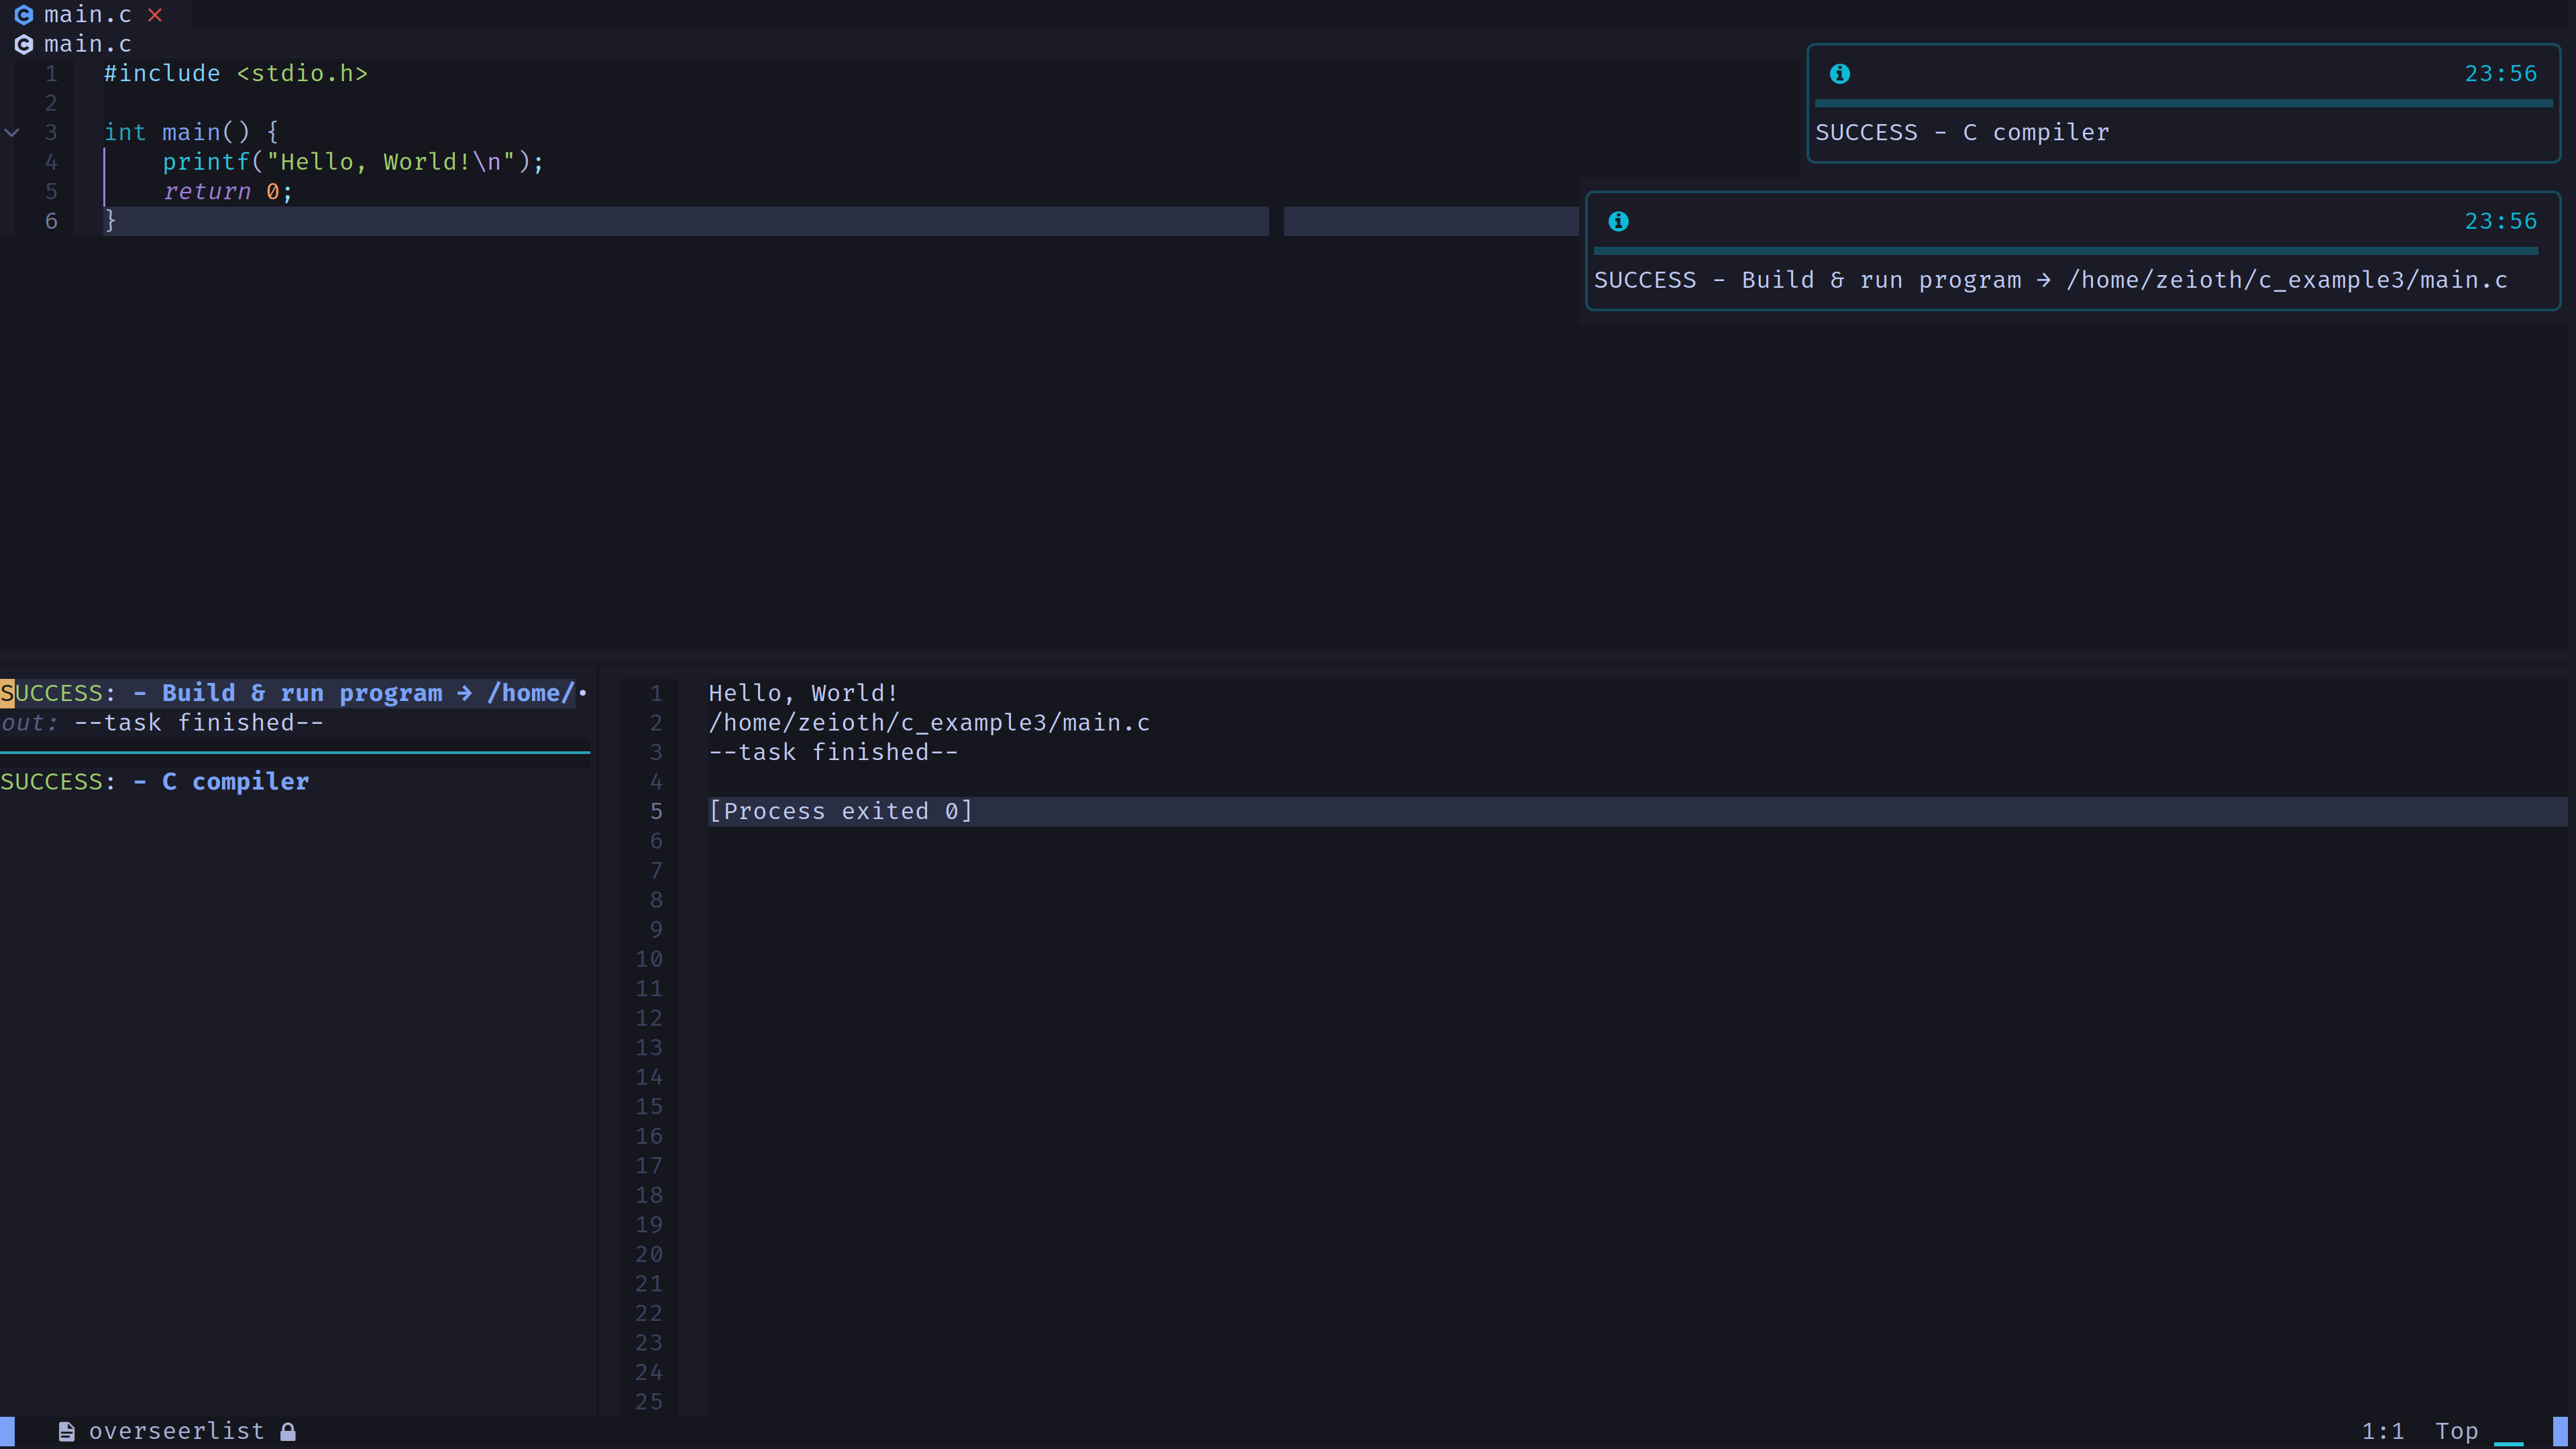Viewport: 2576px width, 1449px height.
Task: Click '--task finished--' in output pane line 3
Action: [833, 752]
